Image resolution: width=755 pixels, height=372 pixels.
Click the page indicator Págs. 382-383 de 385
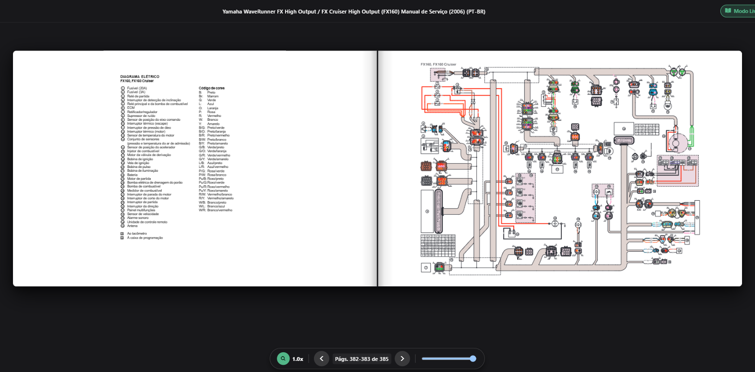pos(362,359)
